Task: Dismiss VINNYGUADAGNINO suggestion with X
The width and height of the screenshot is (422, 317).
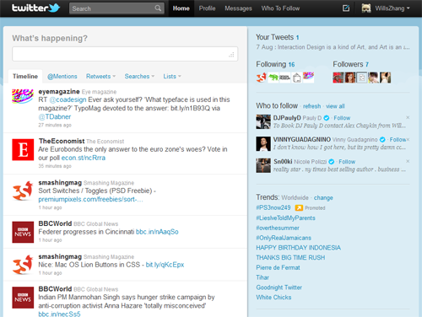Action: [408, 139]
